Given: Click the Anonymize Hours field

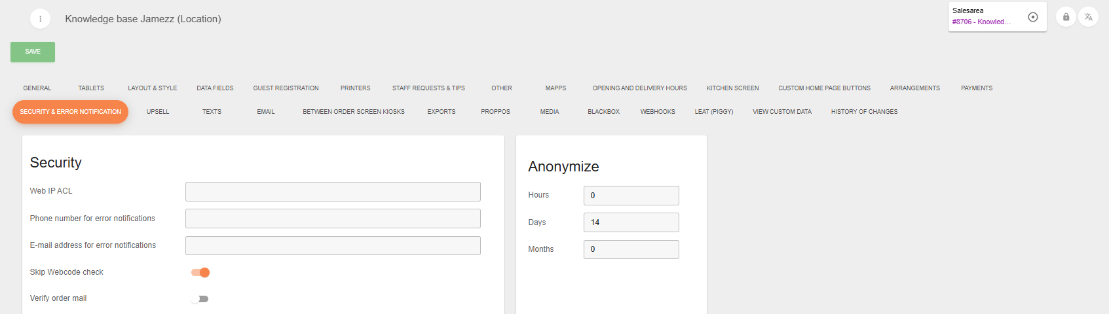Looking at the screenshot, I should coord(631,196).
